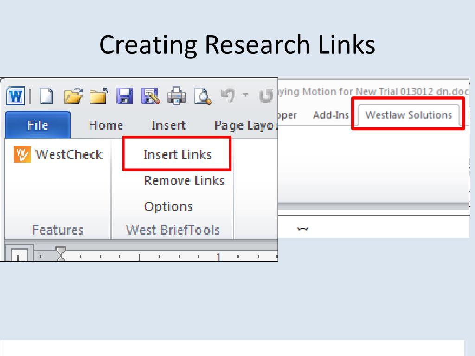Print the document using printer icon

pos(177,96)
